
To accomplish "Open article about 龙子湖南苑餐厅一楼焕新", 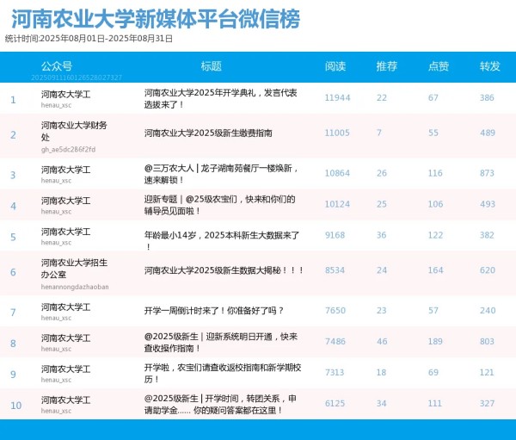I will [x=221, y=174].
